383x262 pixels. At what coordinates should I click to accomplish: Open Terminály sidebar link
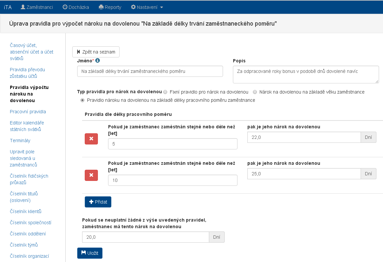[x=20, y=141]
